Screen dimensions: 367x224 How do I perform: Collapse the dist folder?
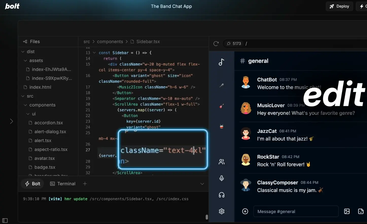pyautogui.click(x=23, y=51)
